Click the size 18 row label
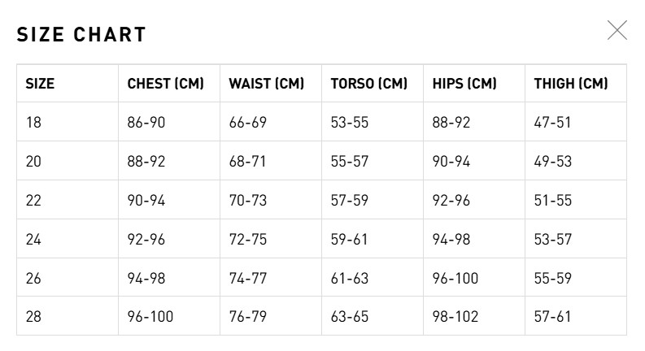 pyautogui.click(x=33, y=123)
